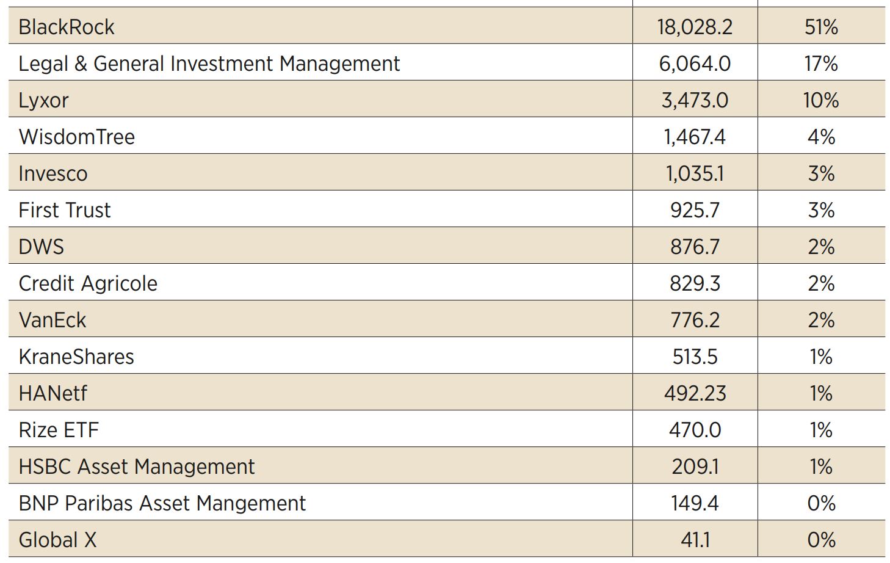
Task: Click the 51% BlackRock share cell
Action: click(x=821, y=27)
